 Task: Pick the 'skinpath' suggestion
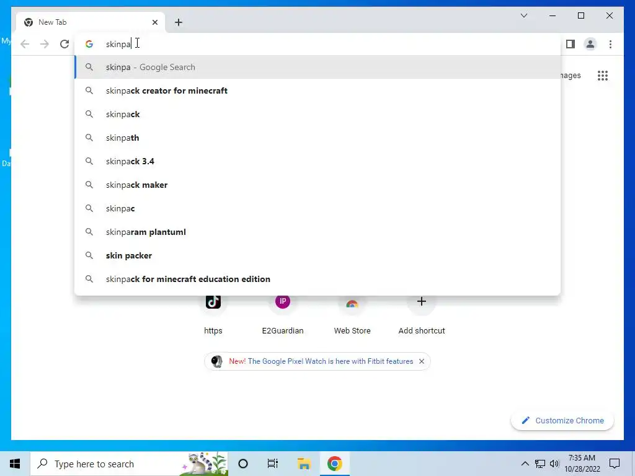[317, 138]
